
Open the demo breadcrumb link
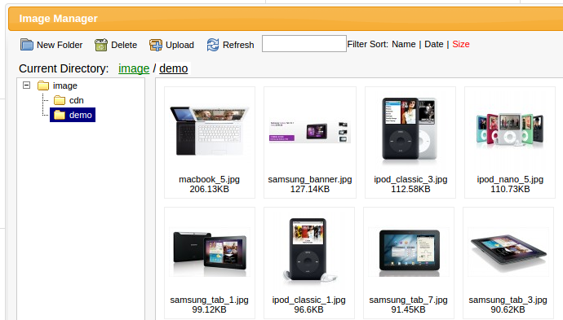click(174, 68)
